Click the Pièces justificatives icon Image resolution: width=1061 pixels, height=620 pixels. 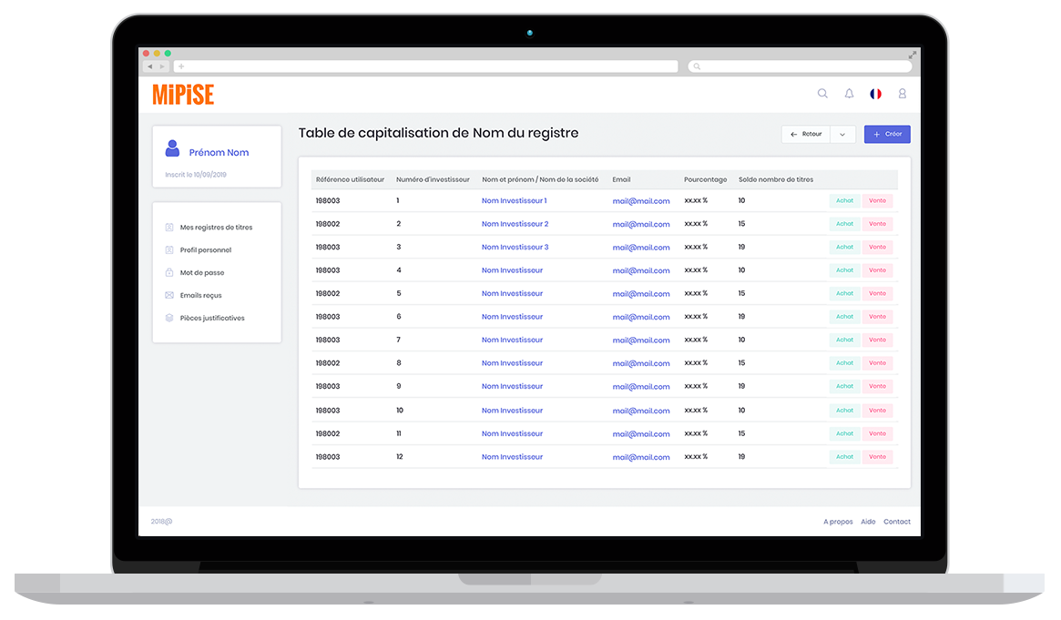point(169,318)
